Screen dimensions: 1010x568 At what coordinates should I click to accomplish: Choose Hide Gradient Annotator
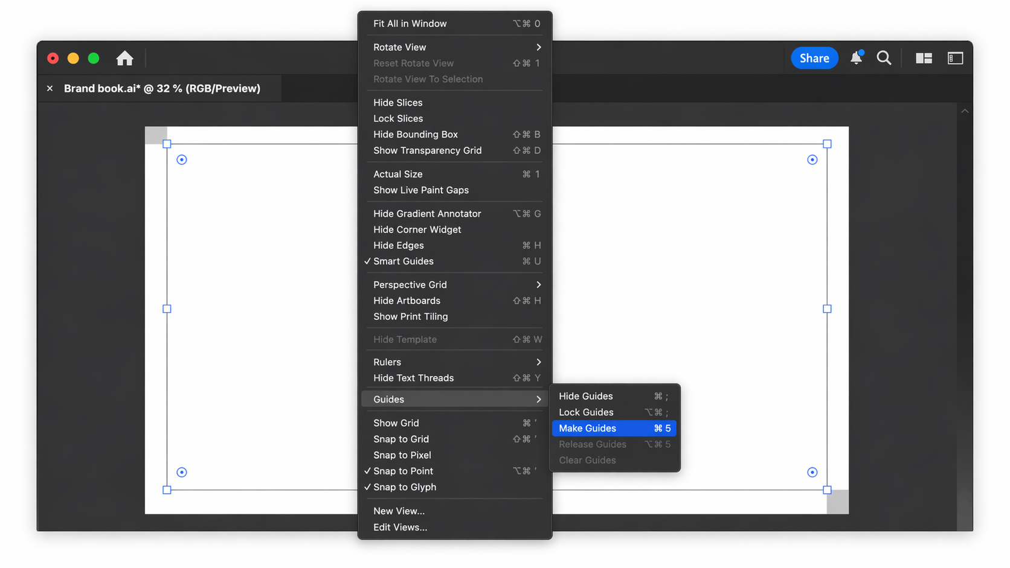(454, 214)
